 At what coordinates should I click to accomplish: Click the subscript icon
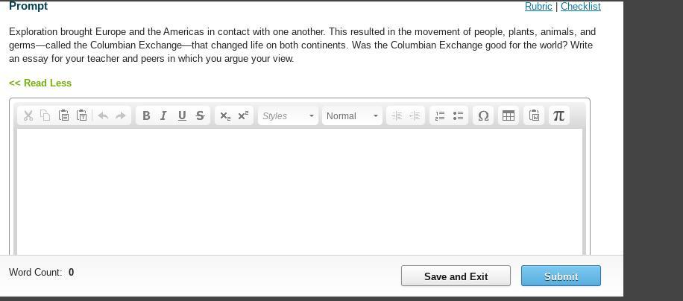[x=225, y=115]
